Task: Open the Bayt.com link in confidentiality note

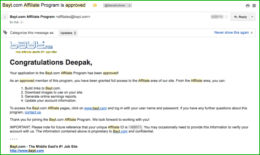Action: 120,131
